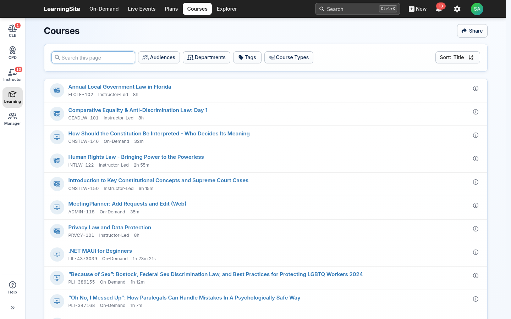Click the New button in top bar

[x=418, y=9]
